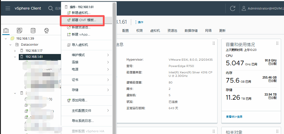
Task: Collapse the 192.168.1.39 vCenter node
Action: (6, 39)
